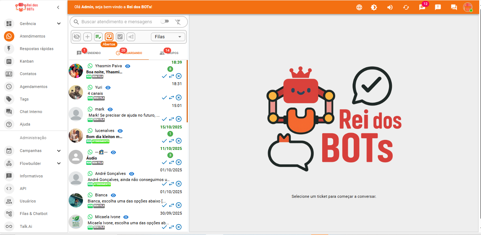Switch to the Grupos tab
This screenshot has height=235, width=481.
point(169,53)
